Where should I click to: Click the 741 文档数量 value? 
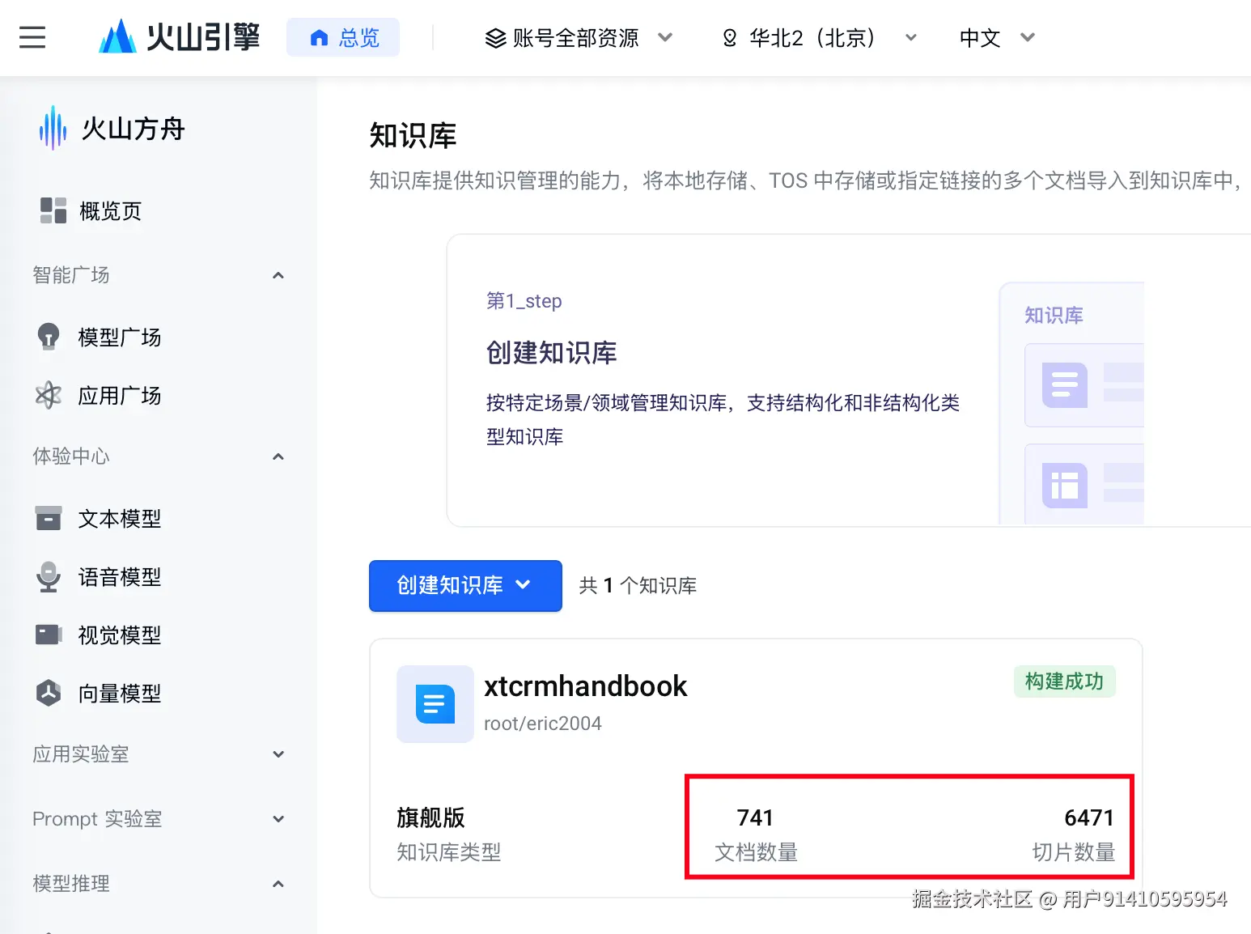756,817
